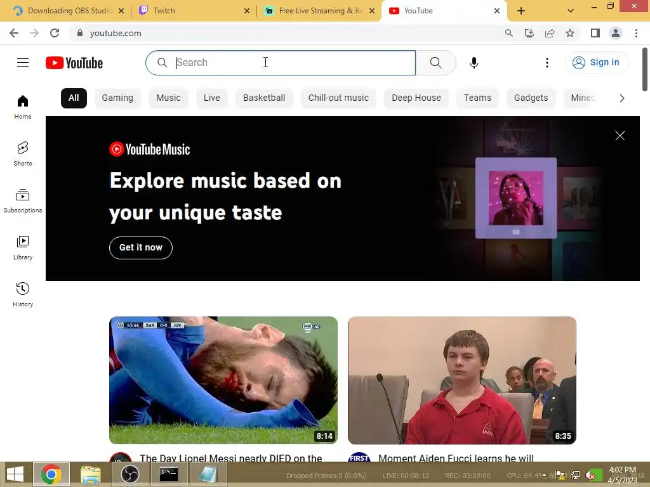
Task: Select the Deep House chip
Action: [416, 98]
